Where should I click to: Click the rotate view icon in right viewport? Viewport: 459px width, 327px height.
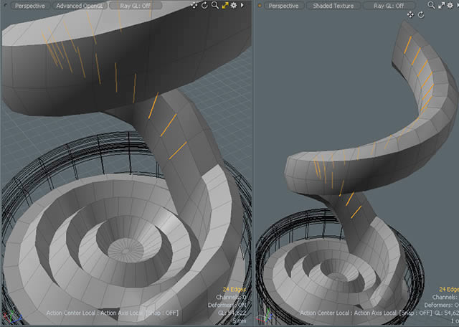[x=420, y=15]
